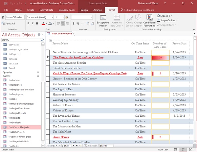197x152 pixels.
Task: Click the Format Painter brush icon
Action: click(x=66, y=17)
